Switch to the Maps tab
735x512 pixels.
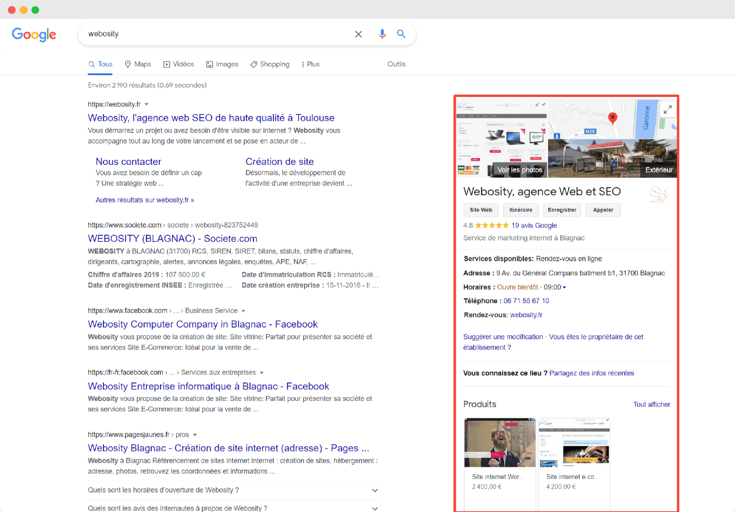tap(138, 64)
